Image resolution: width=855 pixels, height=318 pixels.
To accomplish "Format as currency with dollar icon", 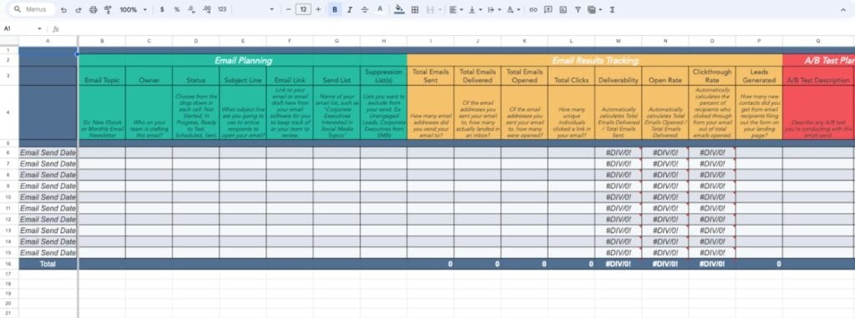I will [162, 10].
